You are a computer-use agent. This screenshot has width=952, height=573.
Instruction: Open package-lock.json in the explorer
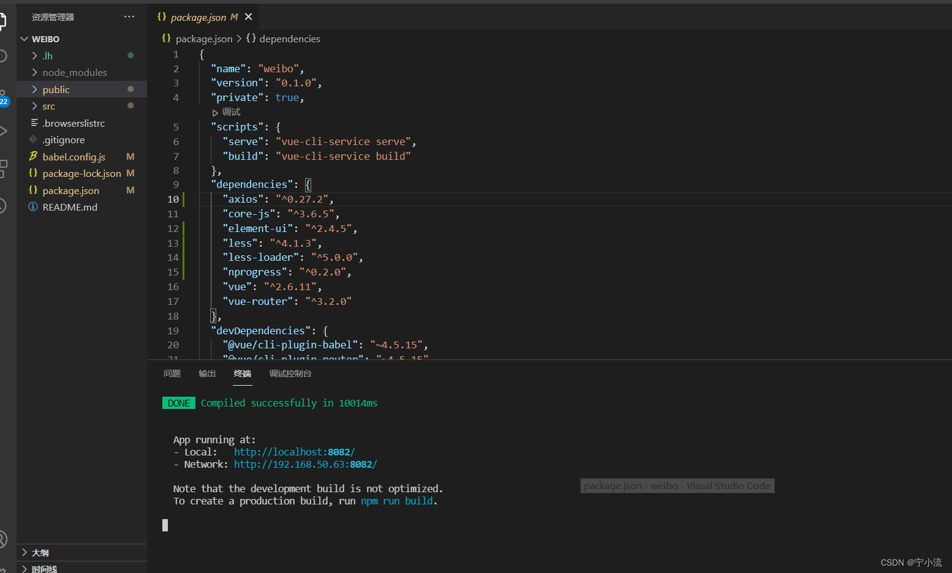pos(81,173)
